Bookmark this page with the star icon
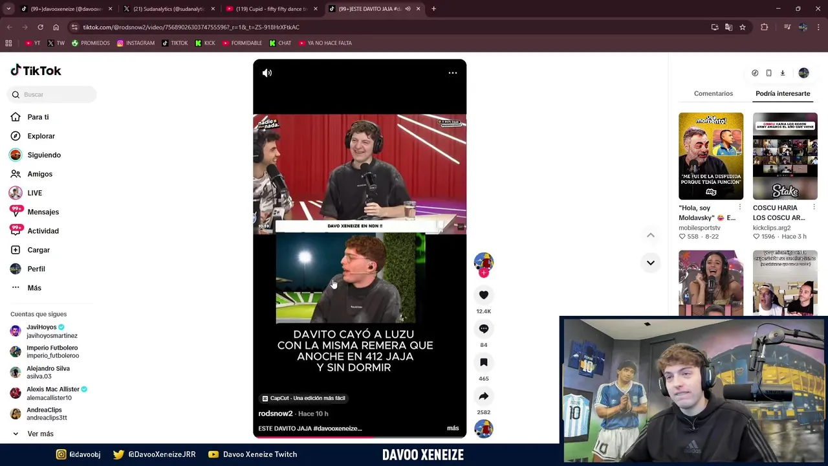This screenshot has width=828, height=466. click(x=743, y=27)
